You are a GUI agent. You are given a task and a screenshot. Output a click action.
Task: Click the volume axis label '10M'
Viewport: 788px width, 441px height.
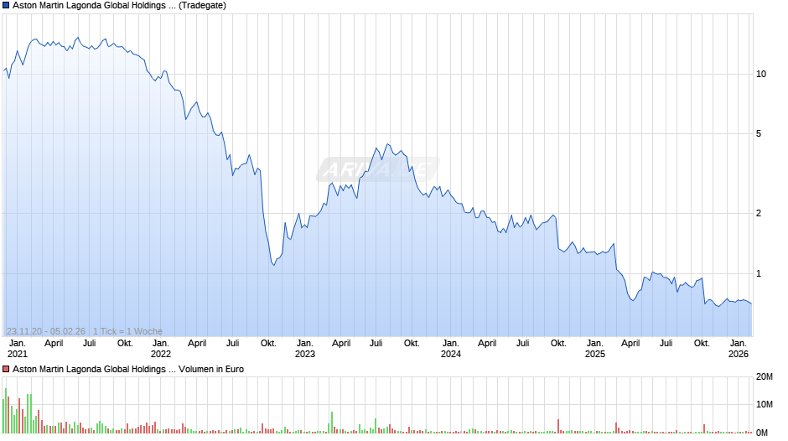pos(765,404)
